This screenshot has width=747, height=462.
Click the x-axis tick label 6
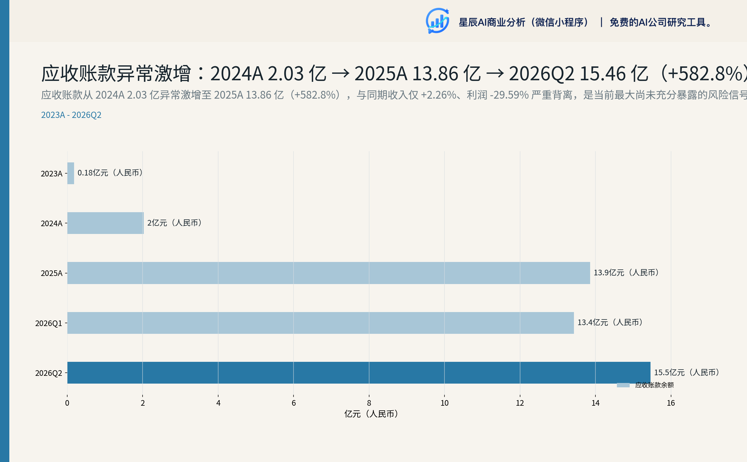pos(294,403)
